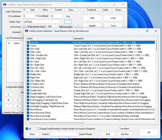Screen dimensions: 162x140
Task: Uncheck the Move Mouse by Angle checkbox
Action: 28,116
